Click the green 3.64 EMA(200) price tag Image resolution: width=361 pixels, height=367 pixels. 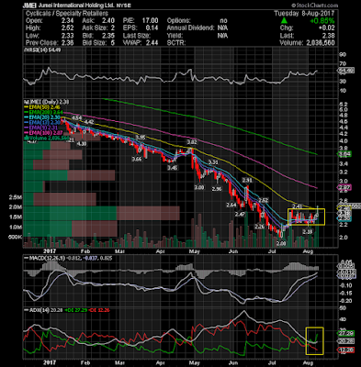[344, 154]
